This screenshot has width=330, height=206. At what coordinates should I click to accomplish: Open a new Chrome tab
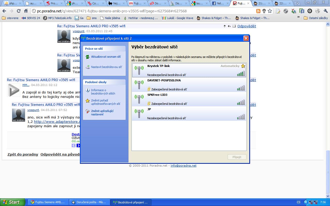click(297, 3)
